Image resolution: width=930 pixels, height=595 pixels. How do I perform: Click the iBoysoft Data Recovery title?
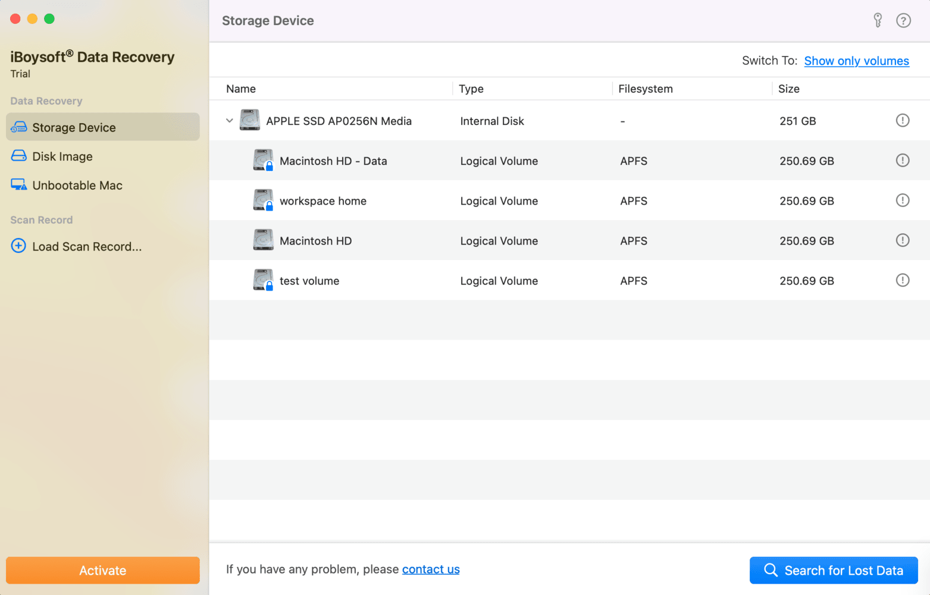92,57
